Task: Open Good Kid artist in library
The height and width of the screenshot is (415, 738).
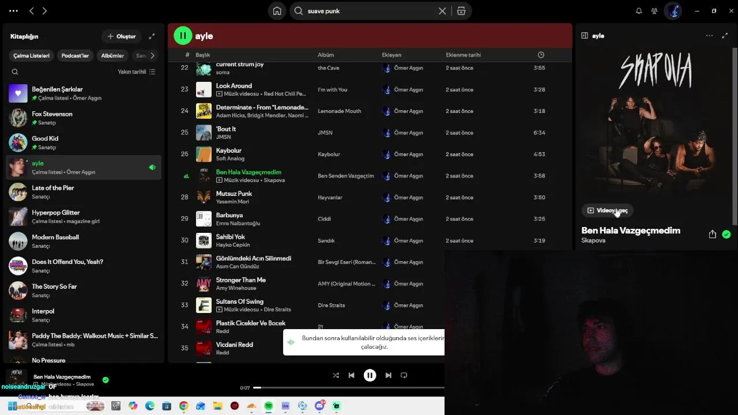Action: pyautogui.click(x=84, y=142)
